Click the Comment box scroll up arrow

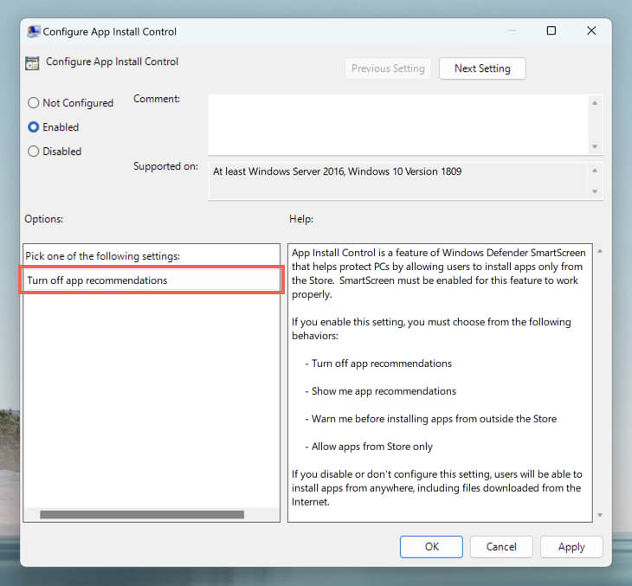(x=595, y=103)
